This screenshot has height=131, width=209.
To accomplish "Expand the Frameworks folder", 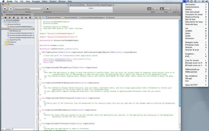I will point(4,42).
